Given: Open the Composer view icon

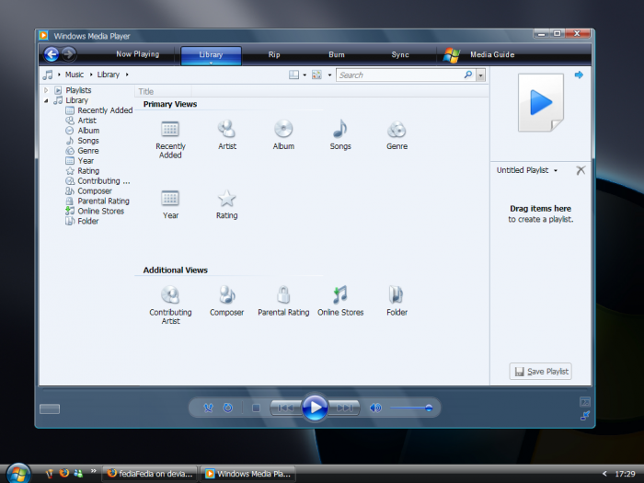Looking at the screenshot, I should click(226, 295).
